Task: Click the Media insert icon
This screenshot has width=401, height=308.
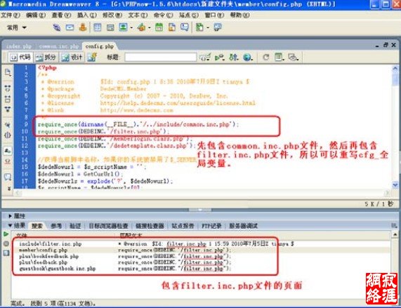Action: 141,27
